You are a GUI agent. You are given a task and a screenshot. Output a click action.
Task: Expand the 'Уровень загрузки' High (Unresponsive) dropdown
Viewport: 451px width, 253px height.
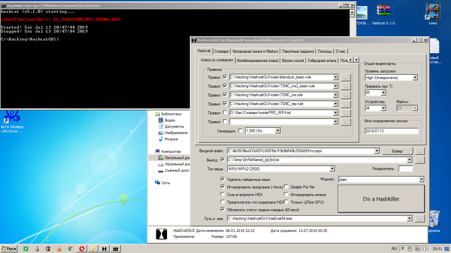(x=415, y=78)
